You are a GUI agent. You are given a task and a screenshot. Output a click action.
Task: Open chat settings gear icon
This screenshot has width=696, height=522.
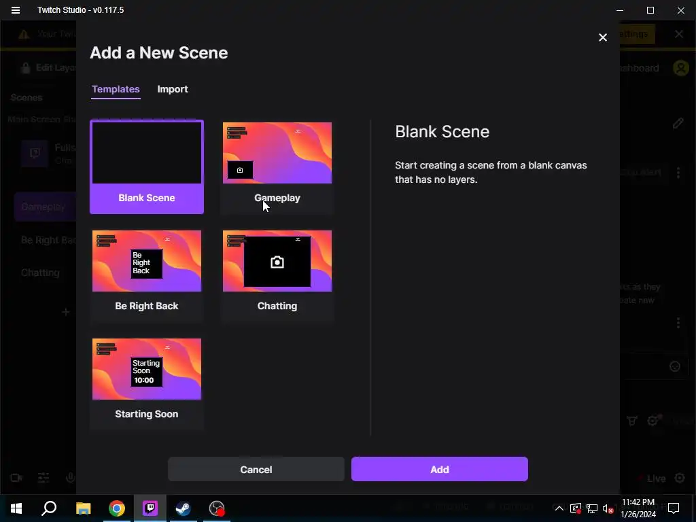coord(652,420)
